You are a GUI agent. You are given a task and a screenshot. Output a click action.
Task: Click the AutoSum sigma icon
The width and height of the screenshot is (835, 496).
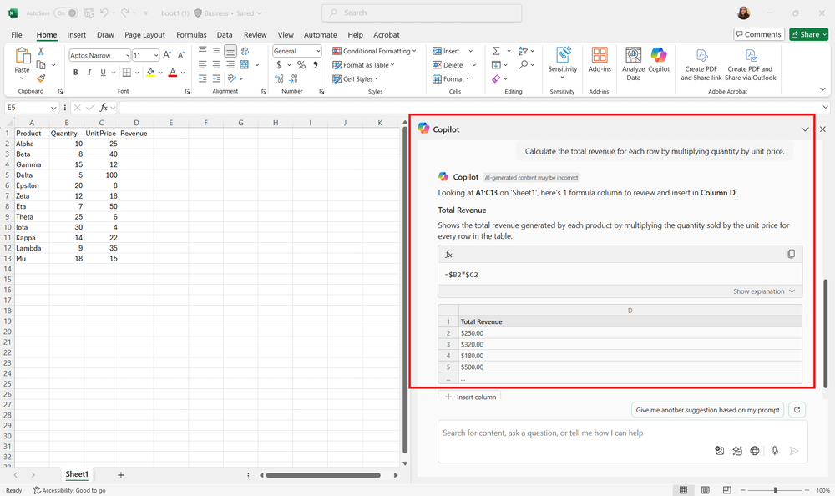[496, 51]
